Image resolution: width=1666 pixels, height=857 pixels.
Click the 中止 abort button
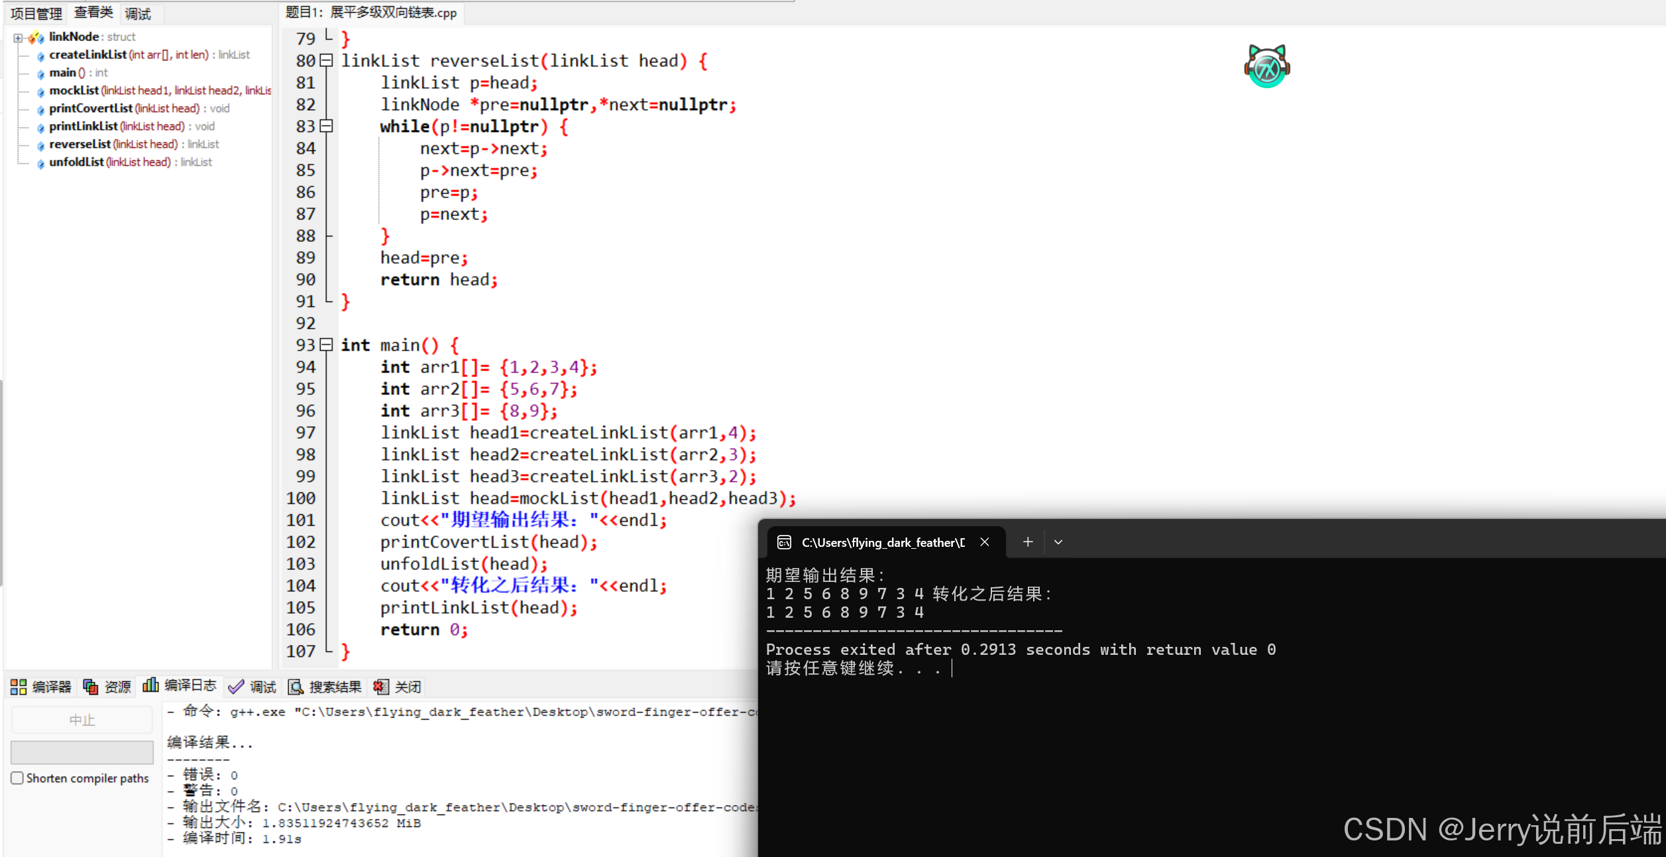coord(82,720)
